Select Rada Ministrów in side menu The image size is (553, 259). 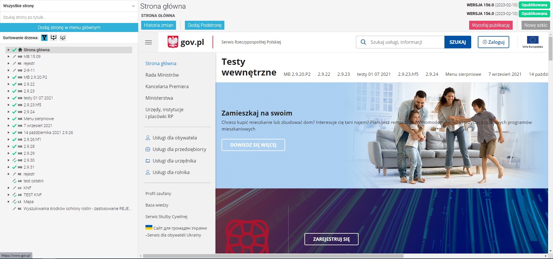pyautogui.click(x=162, y=75)
